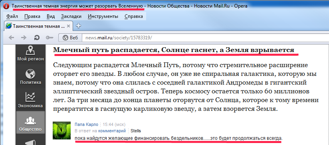
Task: Open Общество sidebar section
Action: pyautogui.click(x=31, y=122)
